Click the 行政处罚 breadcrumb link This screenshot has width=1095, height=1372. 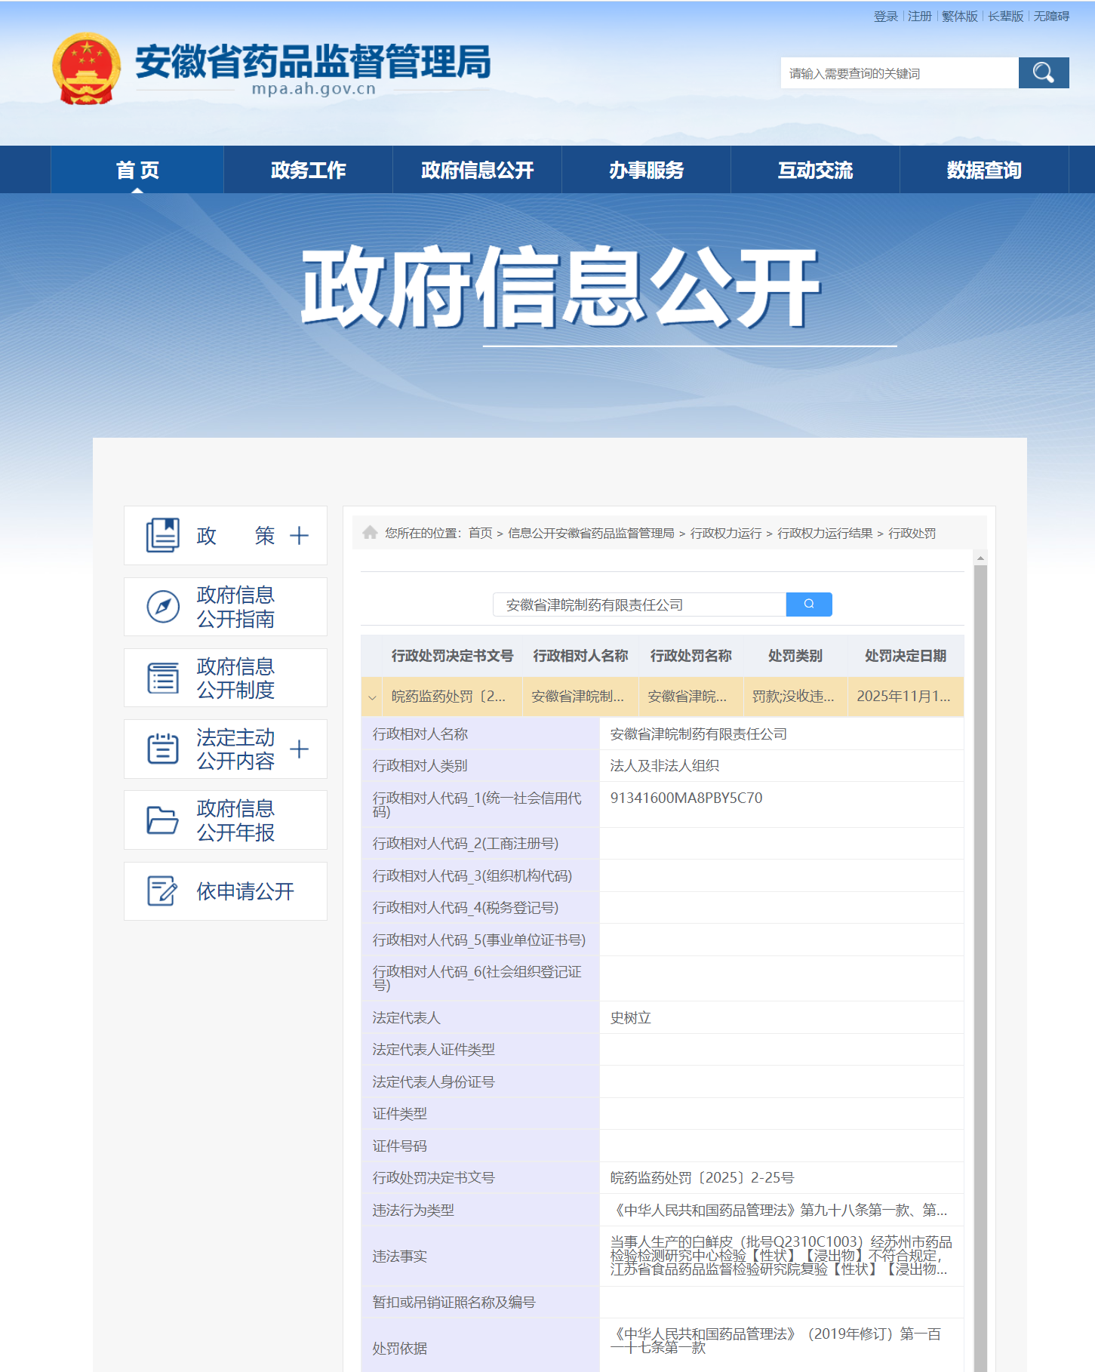click(x=912, y=533)
